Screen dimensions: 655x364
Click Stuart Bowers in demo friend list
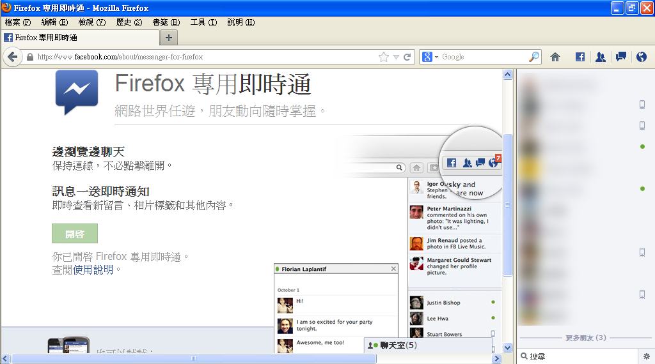coord(444,335)
